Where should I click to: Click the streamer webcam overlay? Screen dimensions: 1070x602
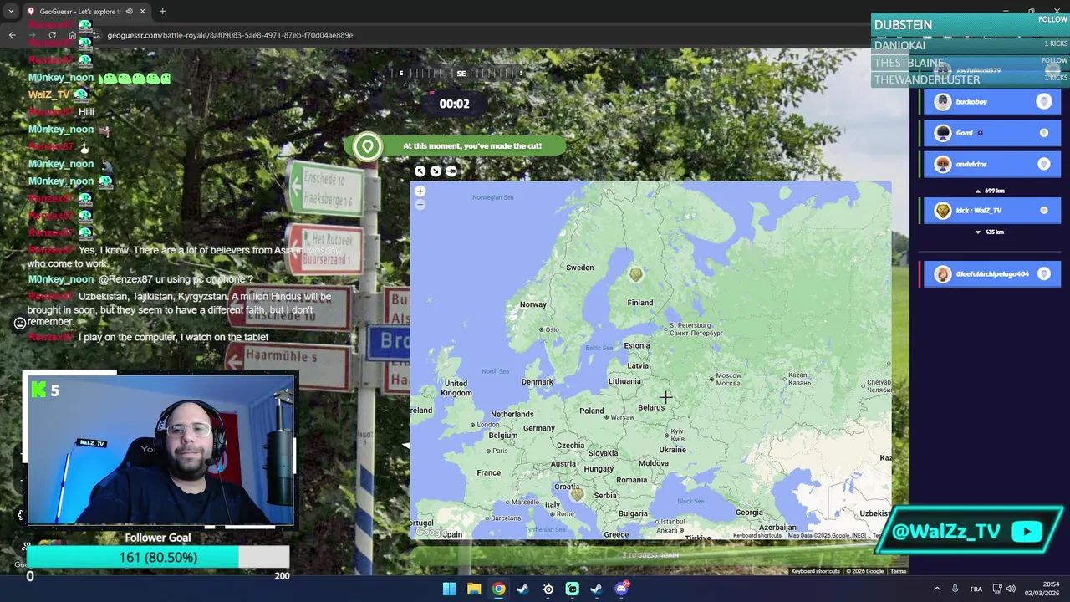tap(160, 450)
